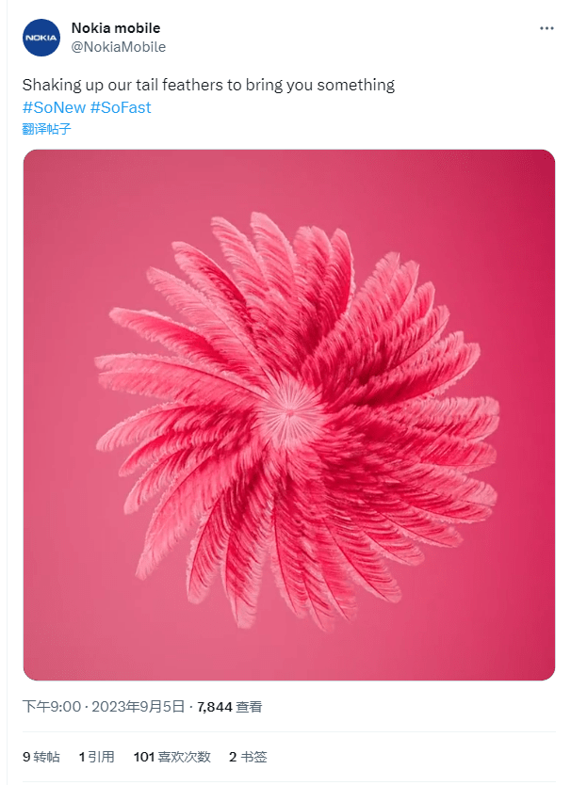Image resolution: width=571 pixels, height=785 pixels.
Task: Open the 1 引用 quotes list
Action: pyautogui.click(x=96, y=757)
